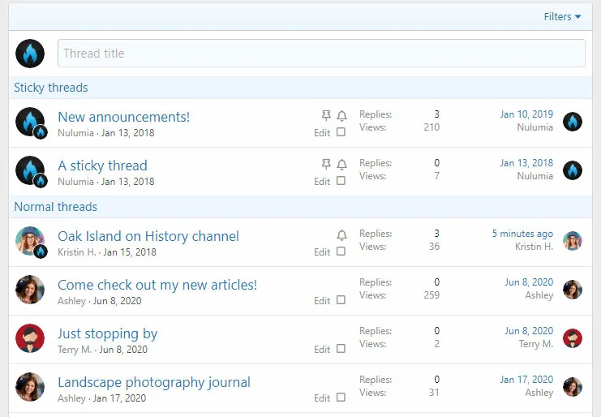601x417 pixels.
Task: Tick the checkbox for New announcements thread
Action: [x=341, y=132]
